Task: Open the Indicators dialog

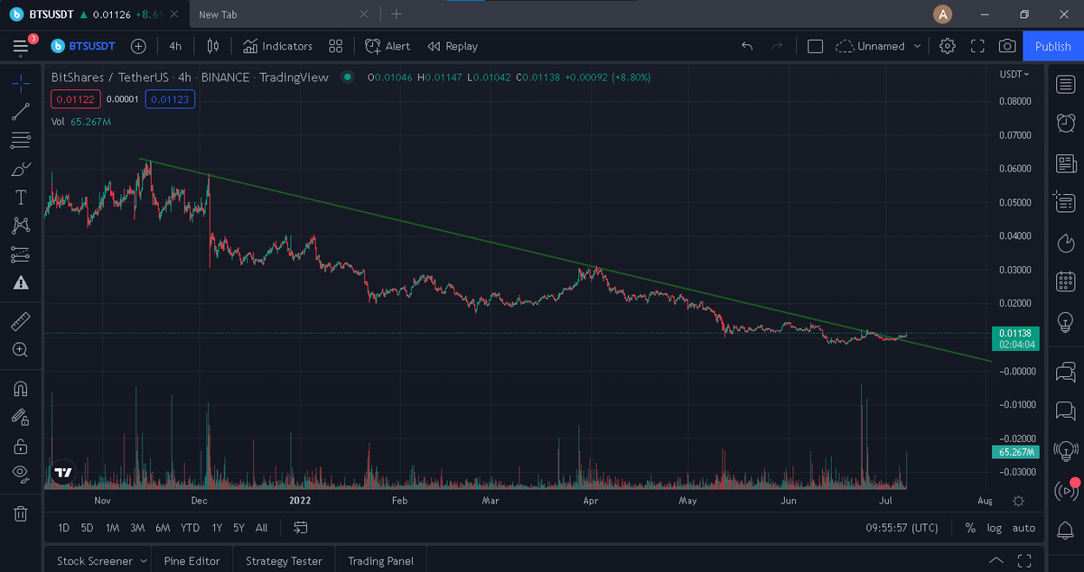Action: point(276,46)
